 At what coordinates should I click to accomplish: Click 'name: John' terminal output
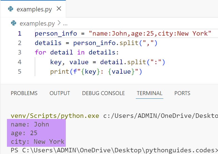30,124
